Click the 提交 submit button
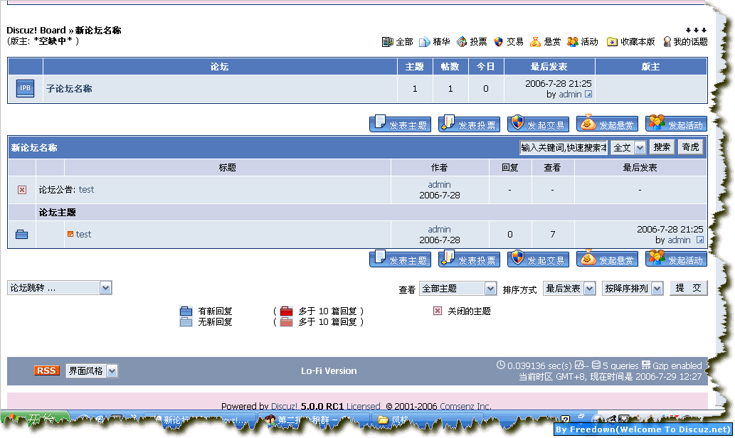 [x=689, y=288]
